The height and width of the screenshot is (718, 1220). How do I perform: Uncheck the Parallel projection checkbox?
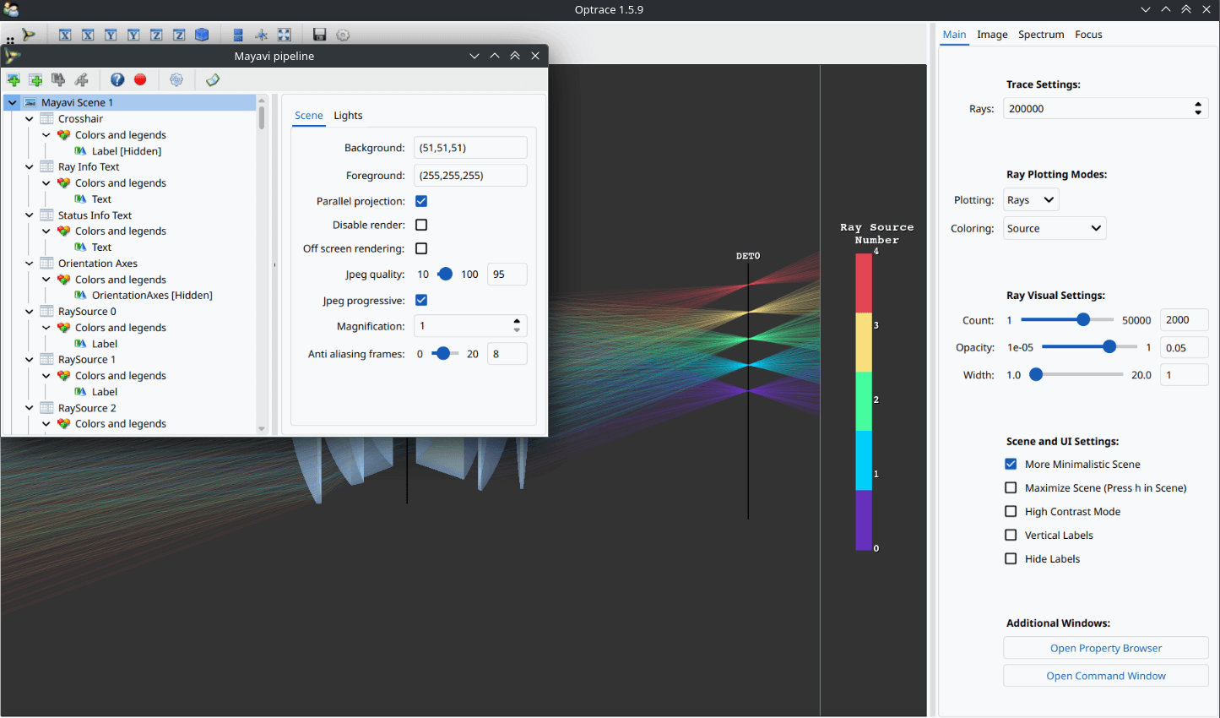(x=421, y=201)
